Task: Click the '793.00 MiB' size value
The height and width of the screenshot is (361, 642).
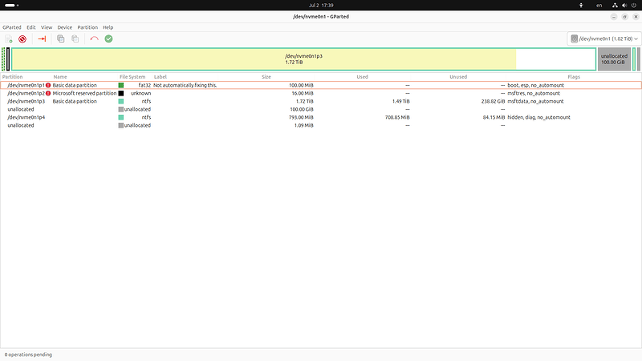Action: [301, 117]
